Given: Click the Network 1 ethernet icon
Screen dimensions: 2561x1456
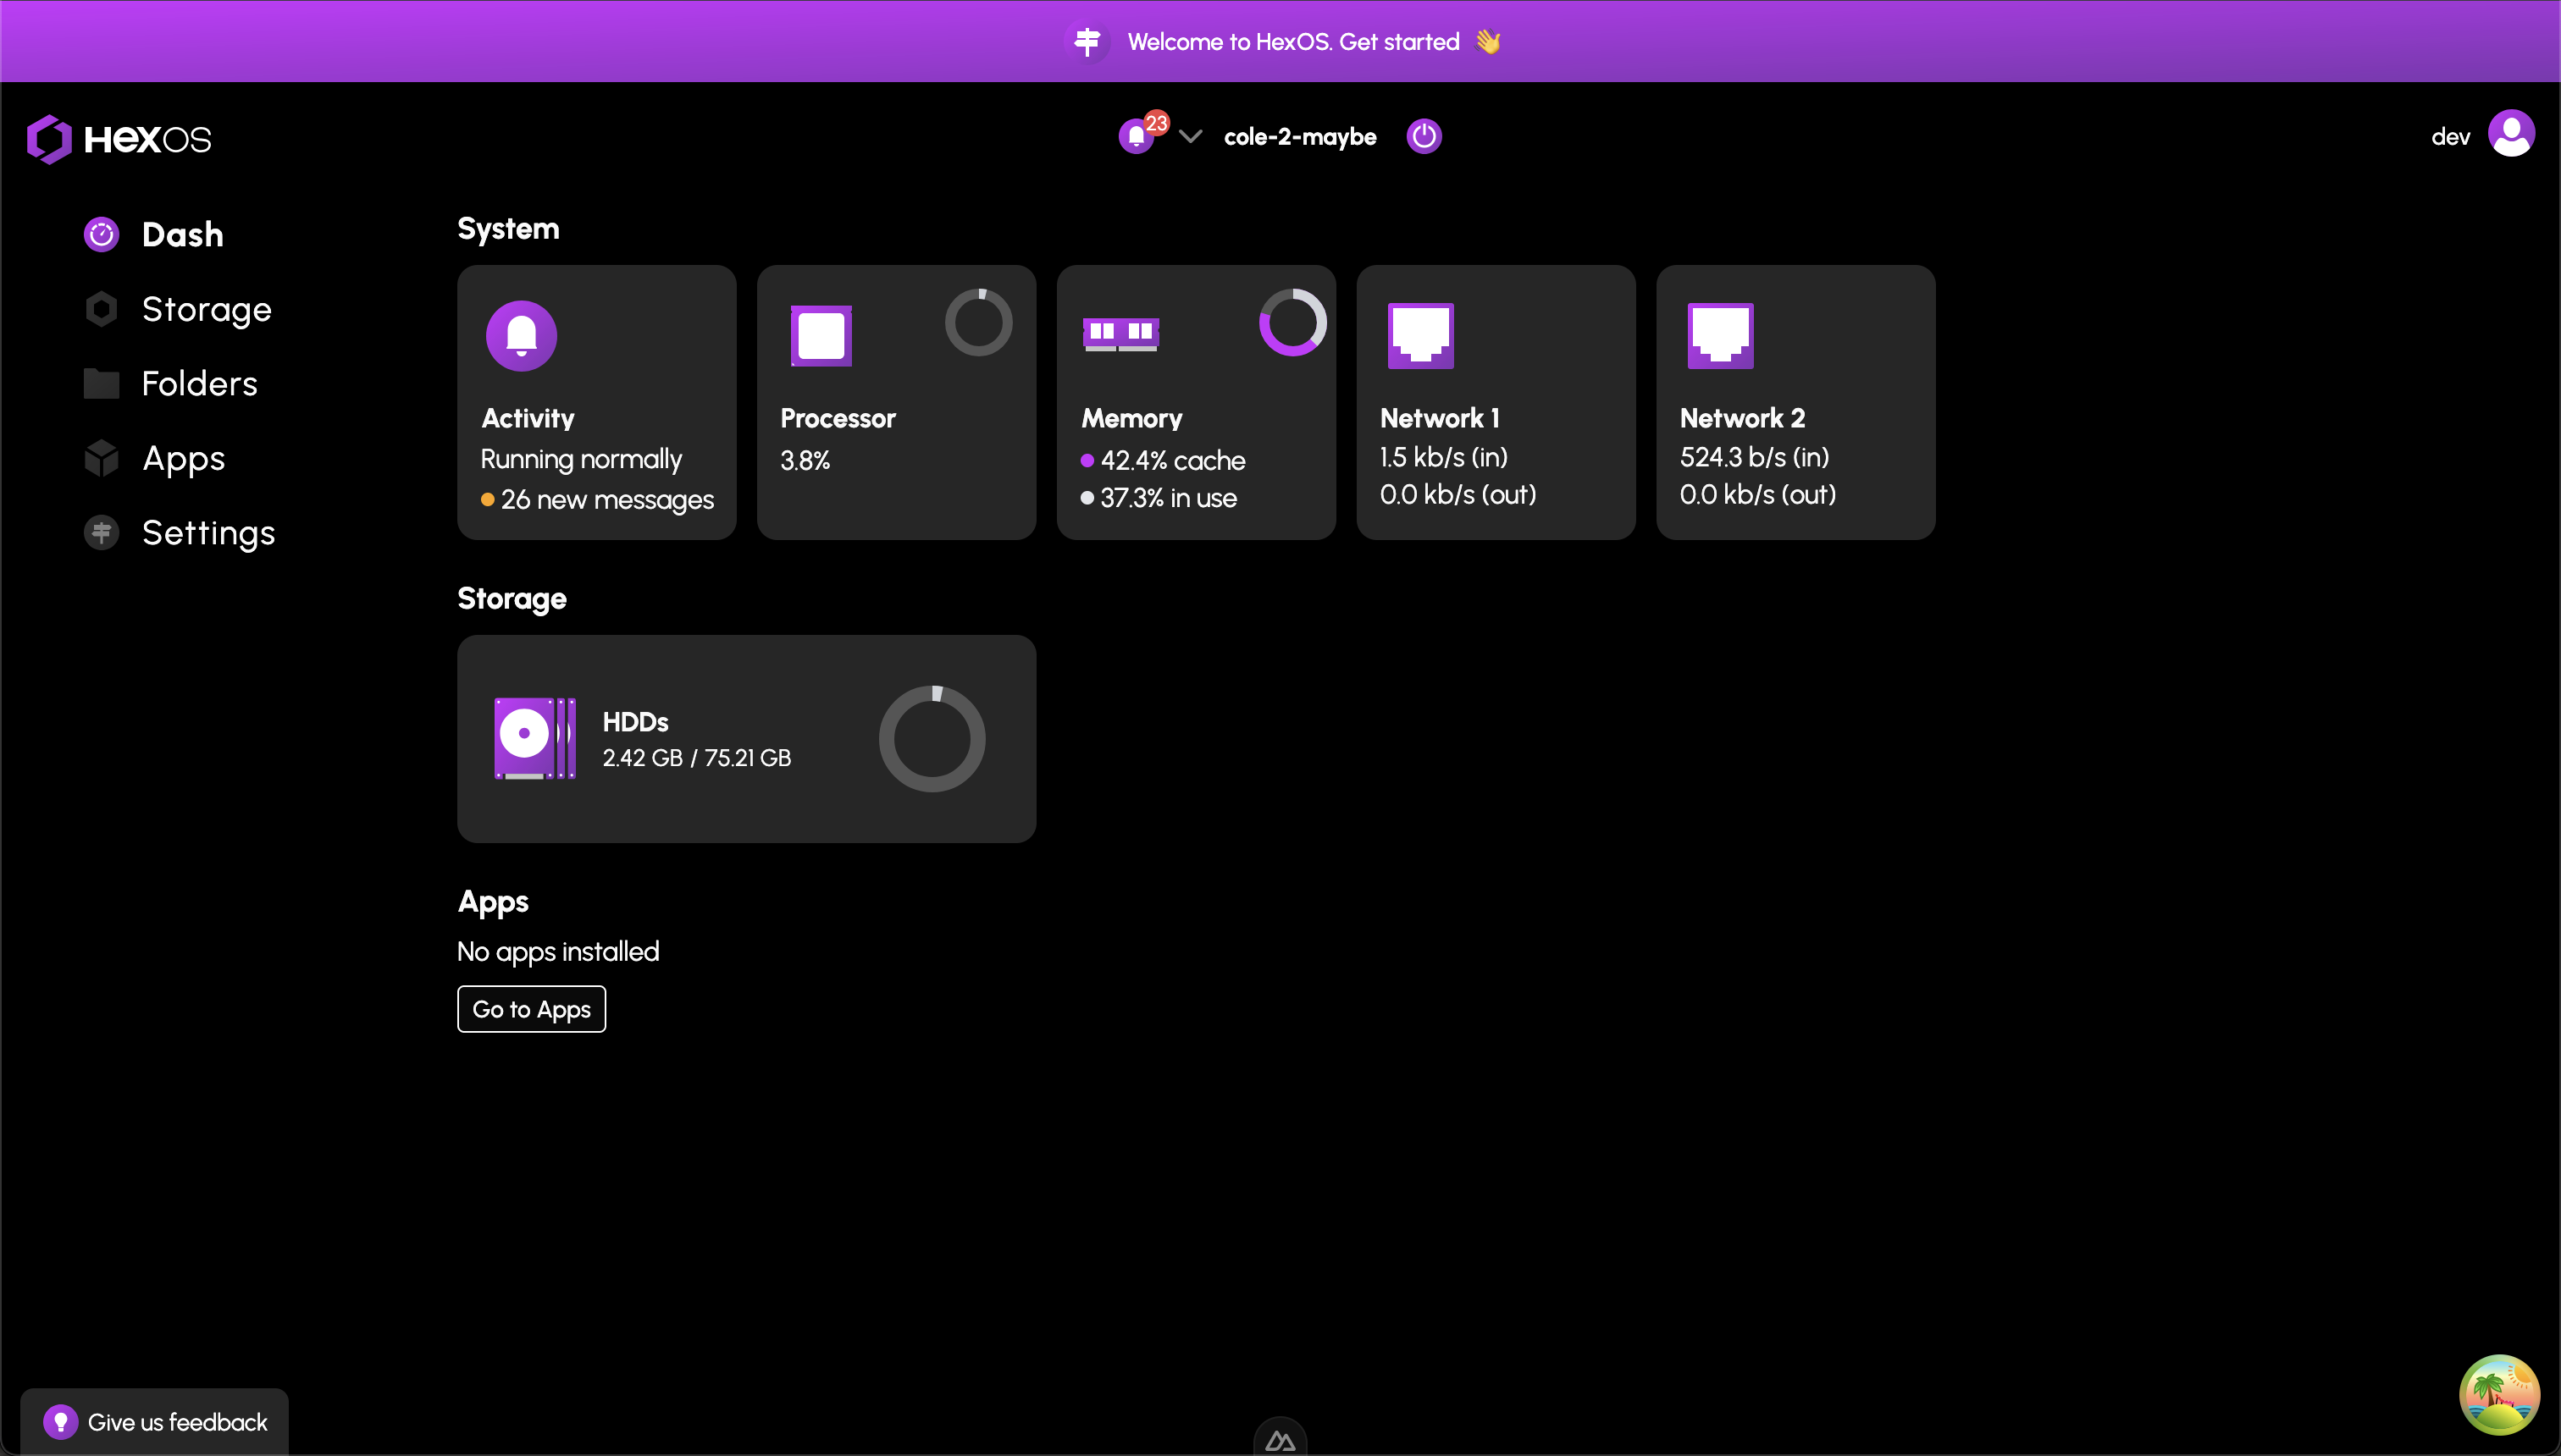Looking at the screenshot, I should click(1420, 336).
